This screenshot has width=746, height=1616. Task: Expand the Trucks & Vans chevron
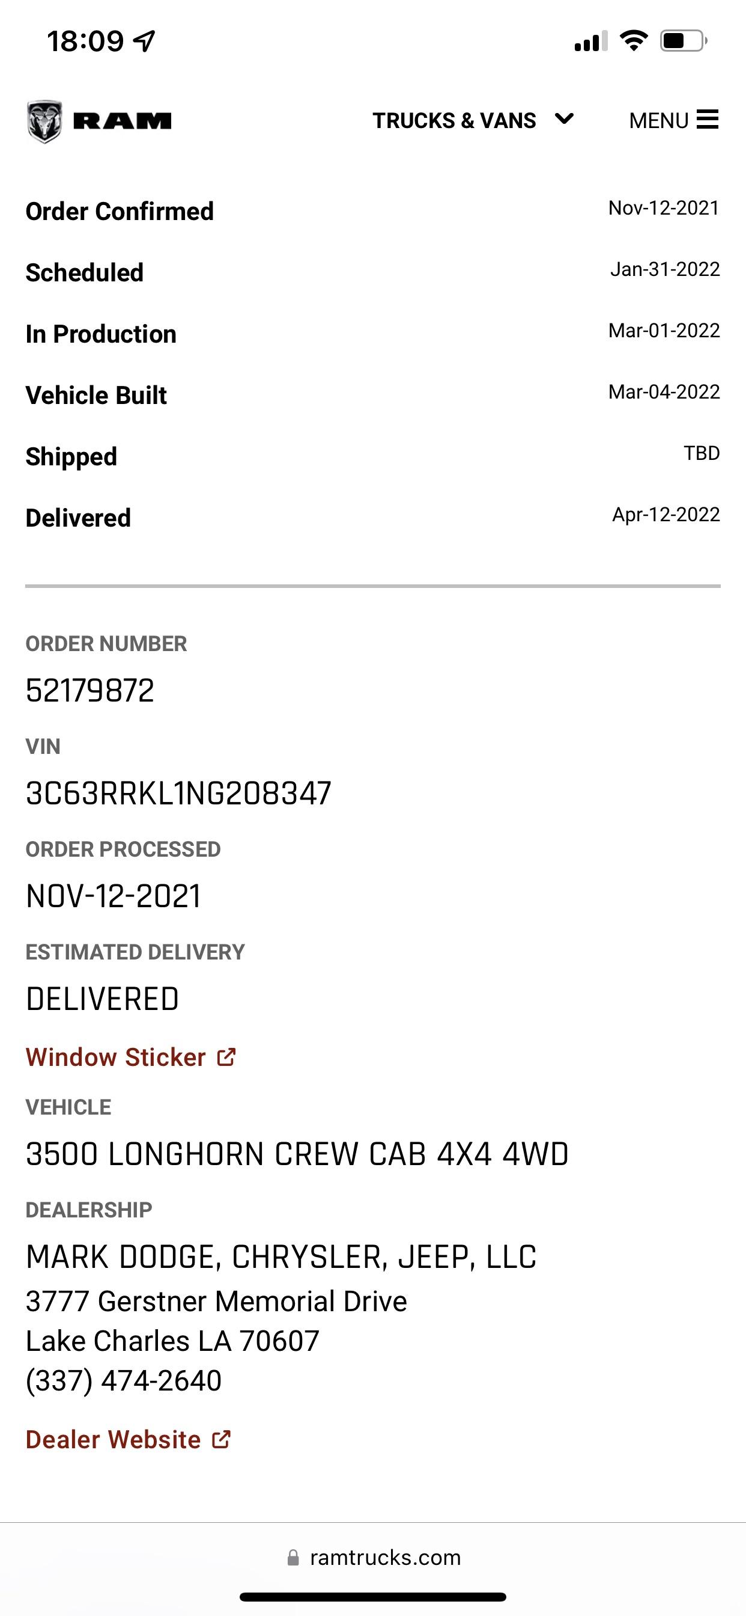pyautogui.click(x=564, y=118)
